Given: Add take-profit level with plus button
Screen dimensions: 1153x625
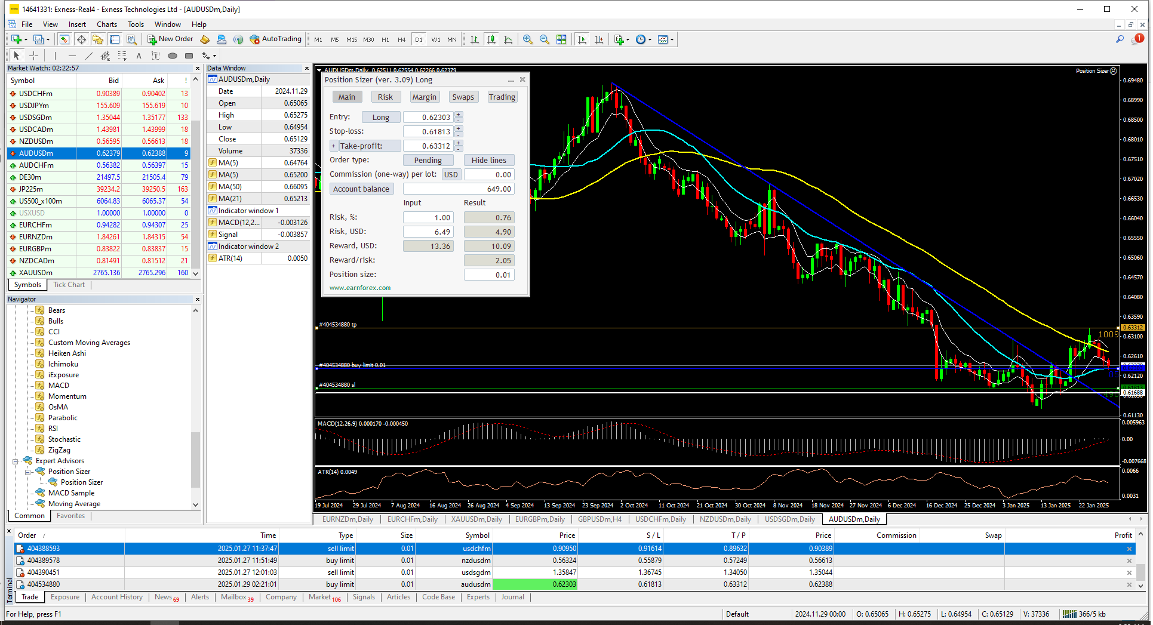Looking at the screenshot, I should (334, 146).
